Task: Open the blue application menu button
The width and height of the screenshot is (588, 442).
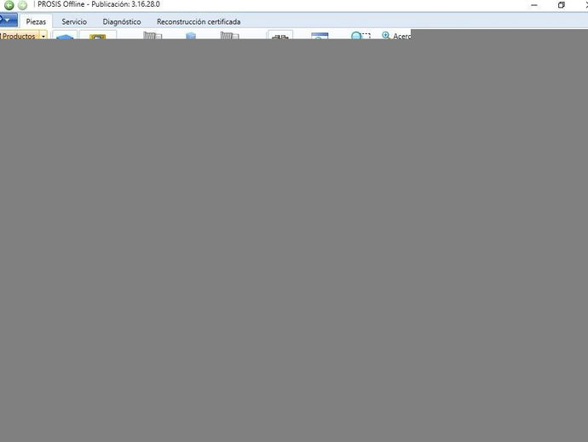Action: coord(9,20)
